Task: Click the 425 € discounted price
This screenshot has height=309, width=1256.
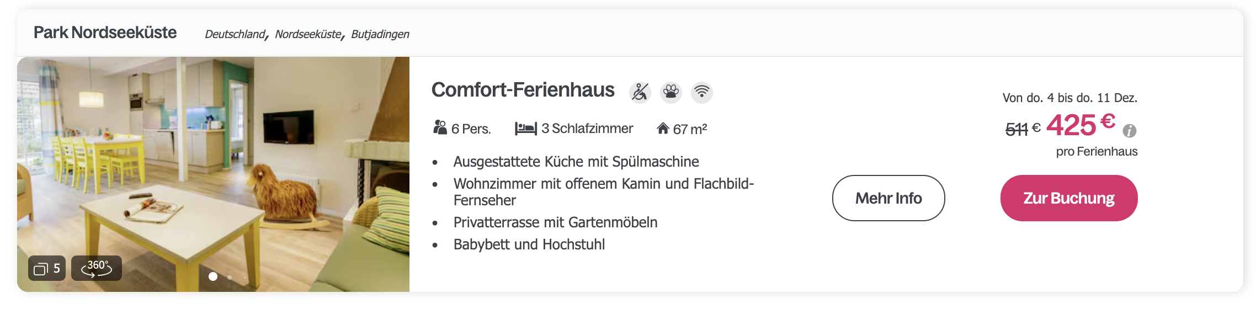Action: 1081,124
